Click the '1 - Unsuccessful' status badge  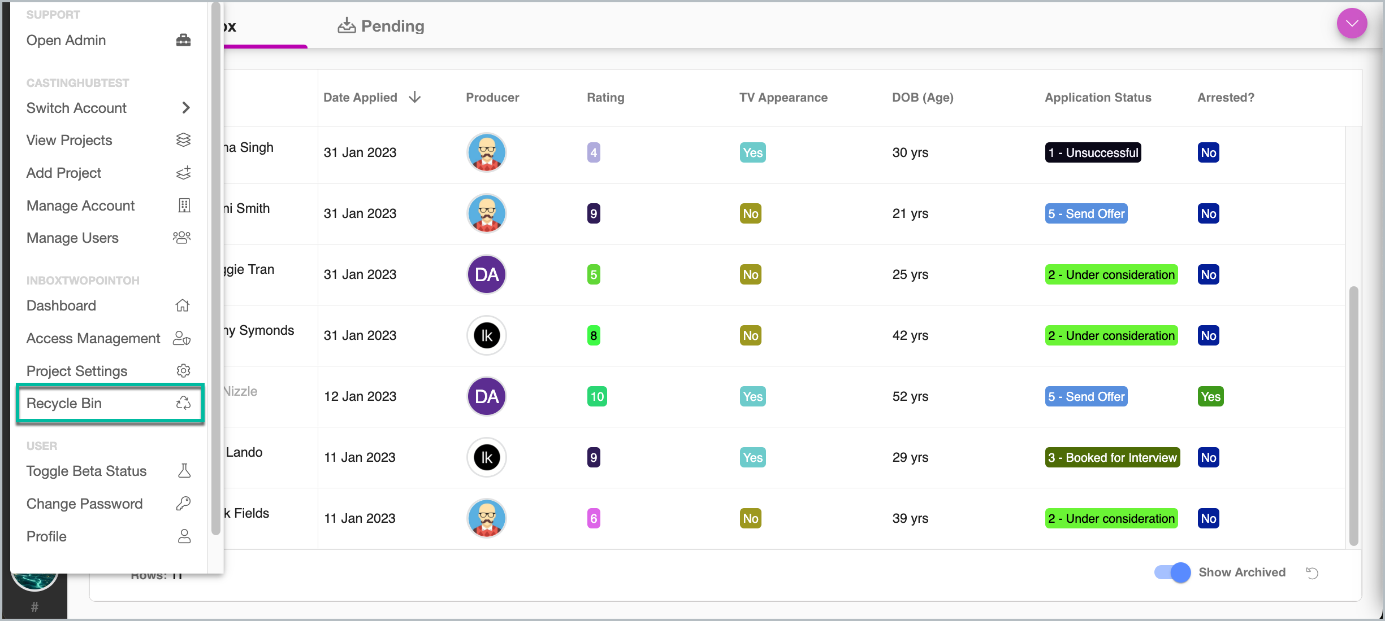pos(1093,152)
